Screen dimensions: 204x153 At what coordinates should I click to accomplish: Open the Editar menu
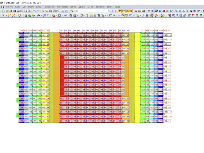(18, 7)
